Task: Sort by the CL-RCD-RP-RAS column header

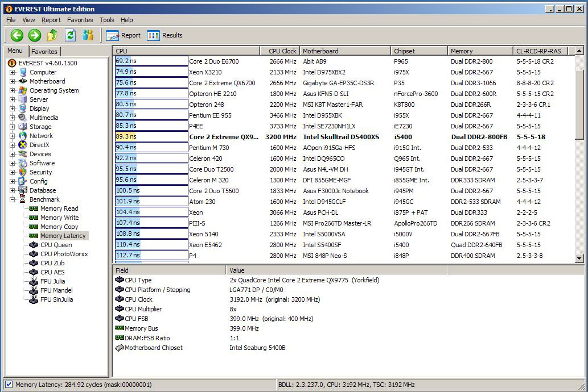Action: 540,51
